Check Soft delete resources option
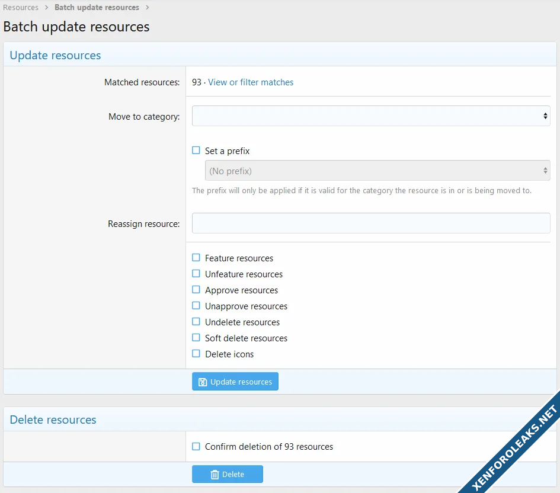The height and width of the screenshot is (493, 560). point(196,338)
